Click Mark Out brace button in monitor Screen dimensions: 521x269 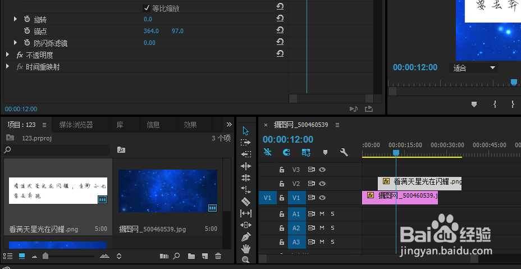[513, 104]
